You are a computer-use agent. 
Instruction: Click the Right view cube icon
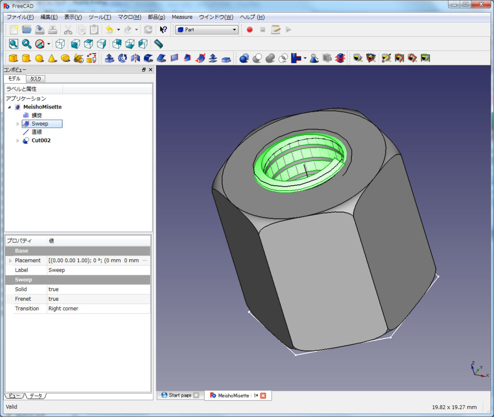101,44
